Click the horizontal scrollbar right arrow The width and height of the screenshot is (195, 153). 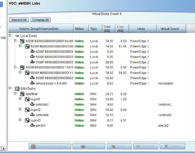tap(4, 148)
